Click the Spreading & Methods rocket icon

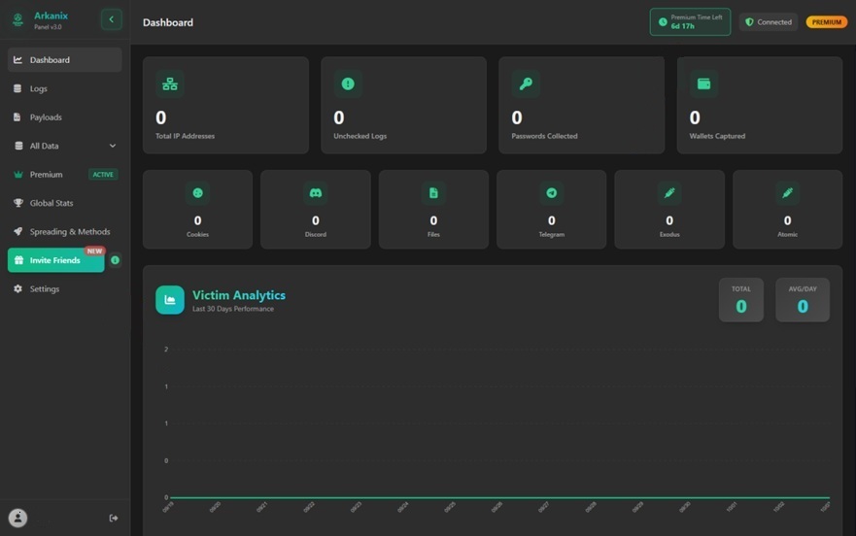click(x=17, y=232)
